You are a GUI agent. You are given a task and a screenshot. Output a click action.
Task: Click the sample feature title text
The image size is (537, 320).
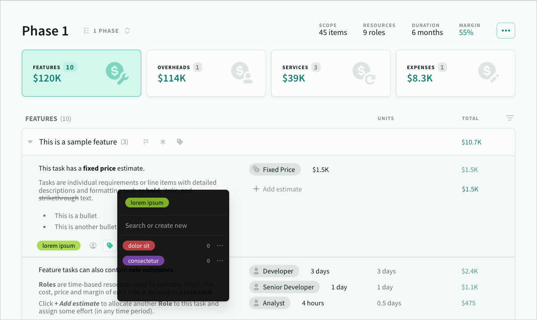pyautogui.click(x=78, y=142)
